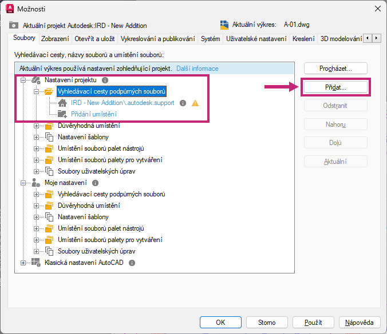Click info icon beside Nastavení projektu
Image resolution: width=387 pixels, height=334 pixels.
click(x=105, y=81)
